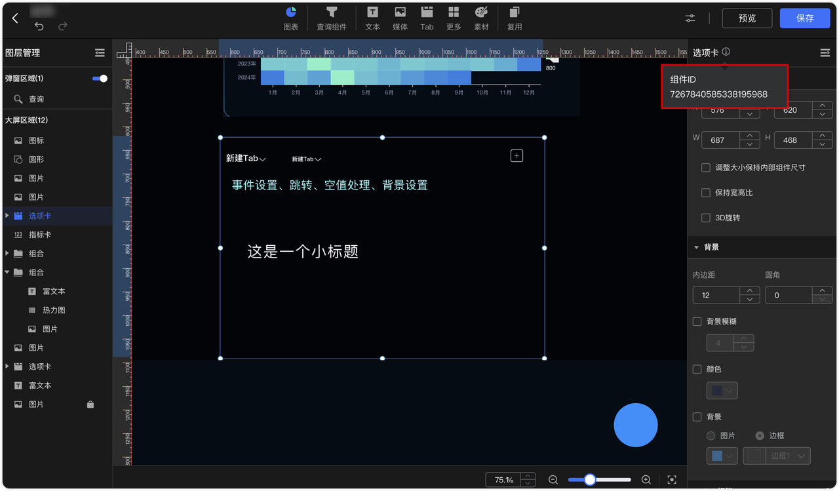
Task: Click the W width input field
Action: (720, 140)
